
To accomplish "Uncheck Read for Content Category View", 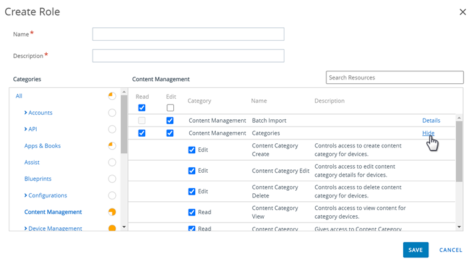I will point(192,212).
